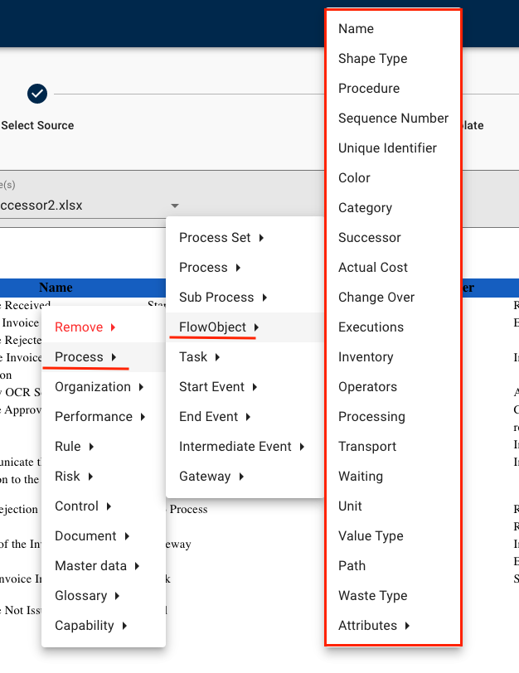Click the Select Source step checkmark icon

[37, 94]
